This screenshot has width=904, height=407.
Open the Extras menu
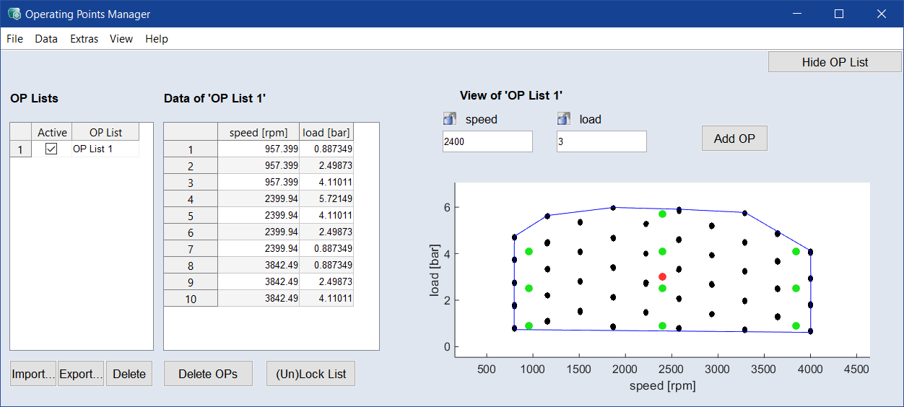84,39
